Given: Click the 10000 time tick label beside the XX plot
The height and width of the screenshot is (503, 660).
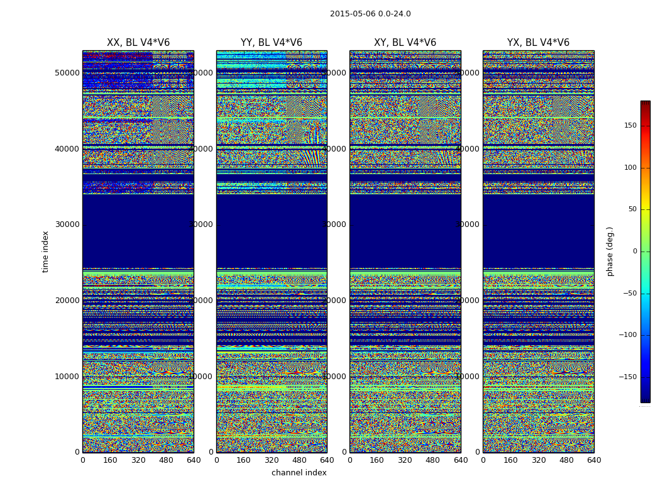Looking at the screenshot, I should [x=67, y=376].
